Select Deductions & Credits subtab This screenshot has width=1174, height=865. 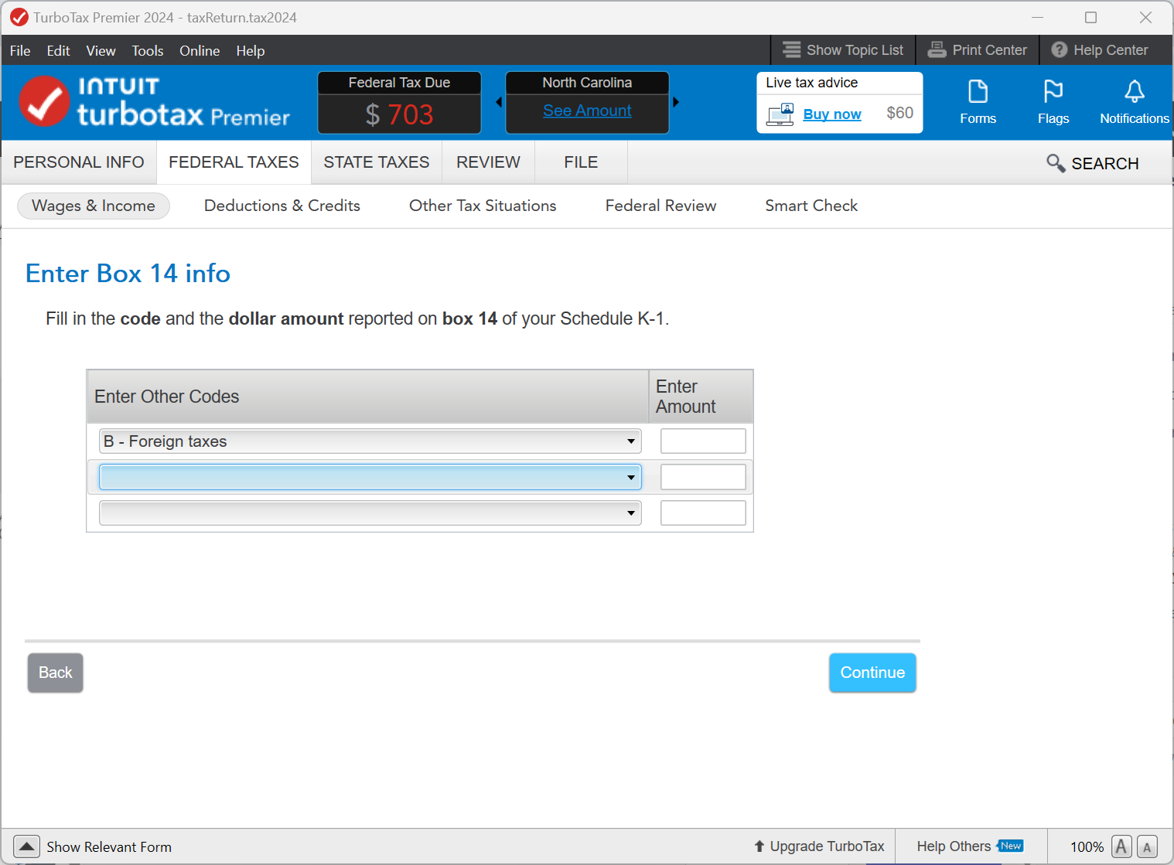(x=282, y=206)
